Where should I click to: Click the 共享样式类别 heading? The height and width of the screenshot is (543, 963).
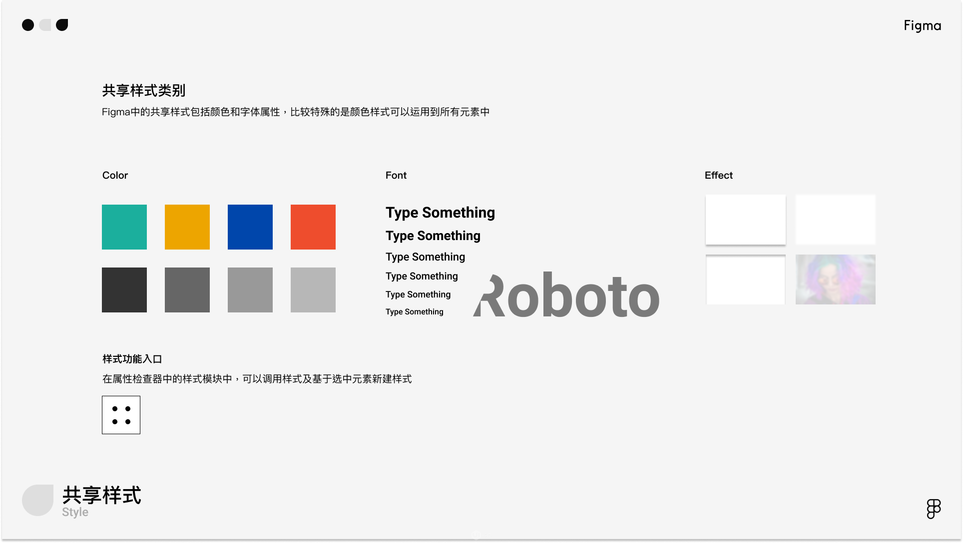144,91
